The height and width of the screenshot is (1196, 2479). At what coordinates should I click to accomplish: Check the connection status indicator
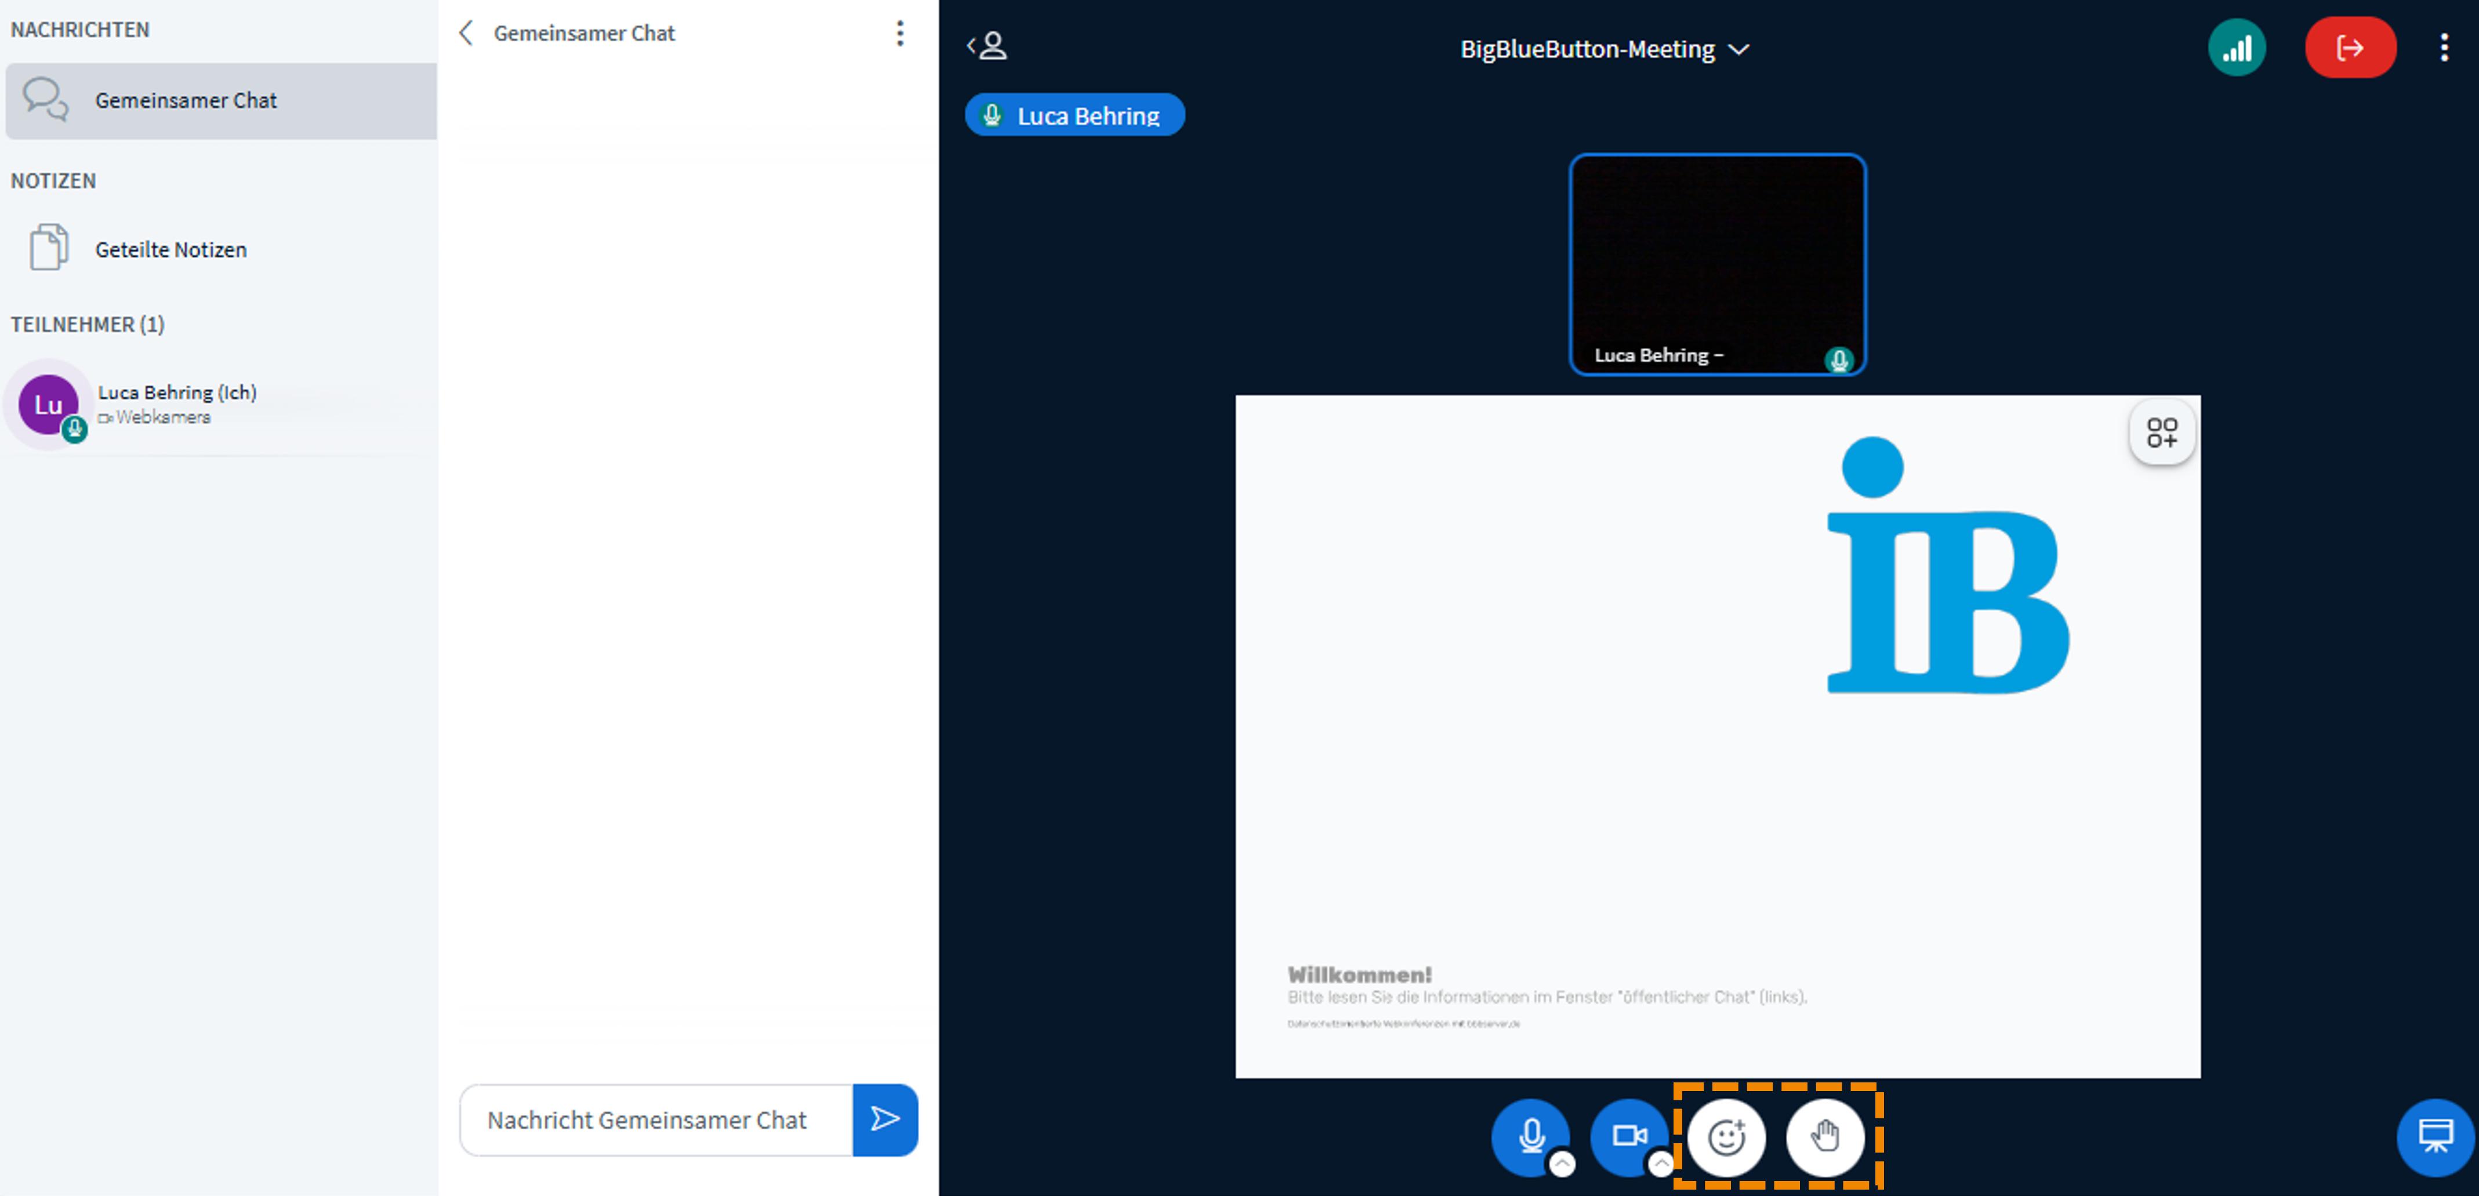[2237, 46]
